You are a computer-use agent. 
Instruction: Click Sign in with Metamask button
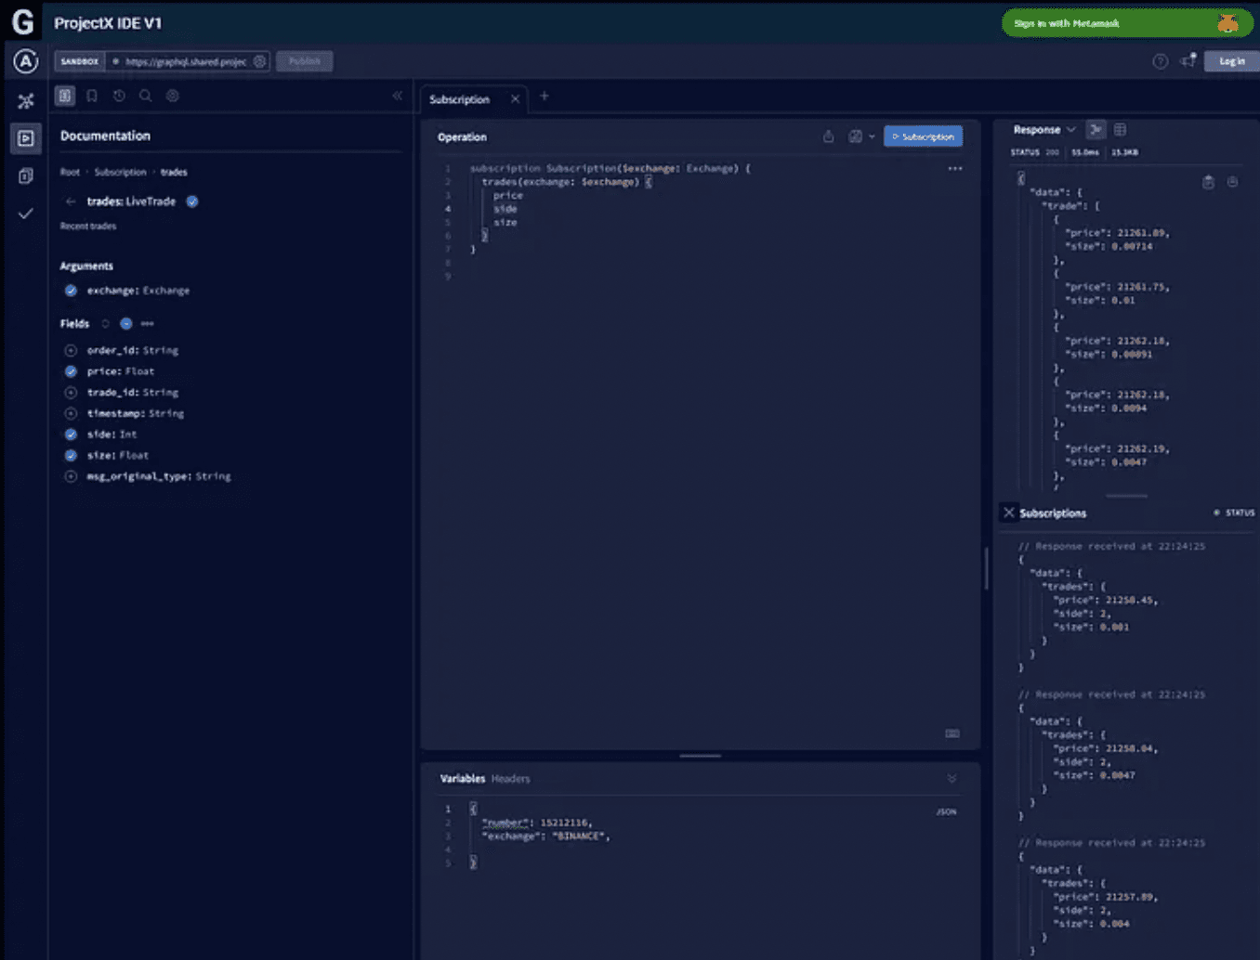1127,23
